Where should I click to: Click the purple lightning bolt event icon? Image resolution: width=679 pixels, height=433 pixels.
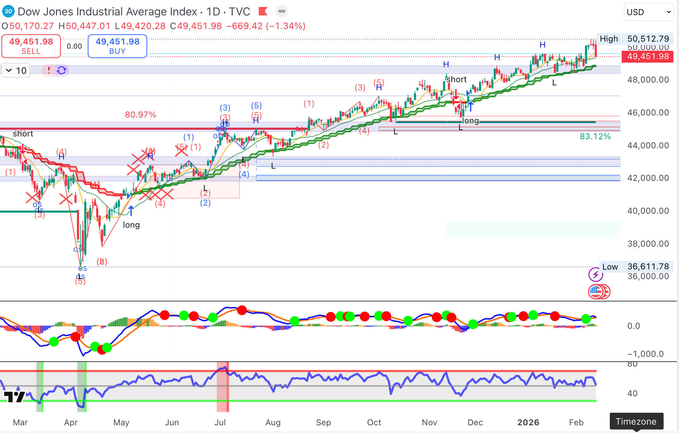(595, 275)
